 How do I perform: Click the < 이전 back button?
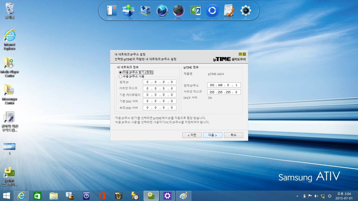click(x=192, y=135)
